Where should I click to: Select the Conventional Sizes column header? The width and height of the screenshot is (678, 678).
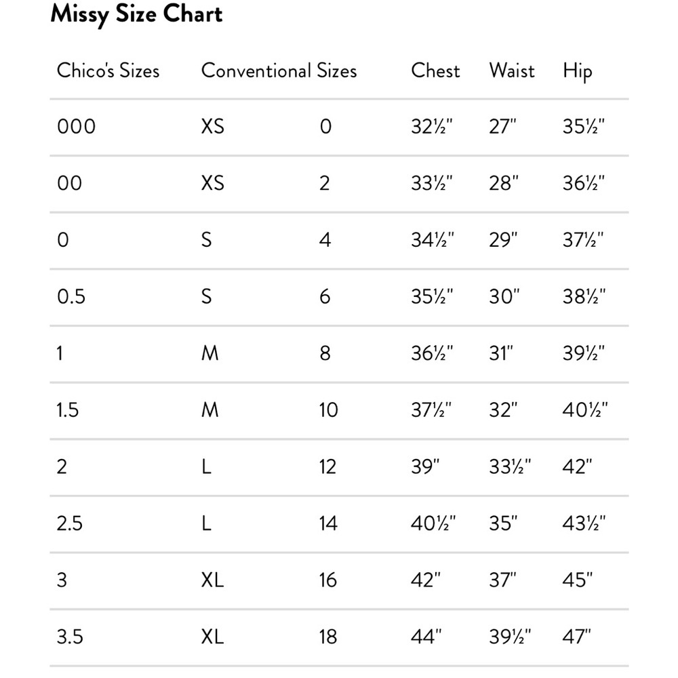pos(279,71)
